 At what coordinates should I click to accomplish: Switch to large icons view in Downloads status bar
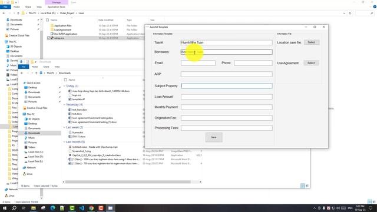point(307,186)
